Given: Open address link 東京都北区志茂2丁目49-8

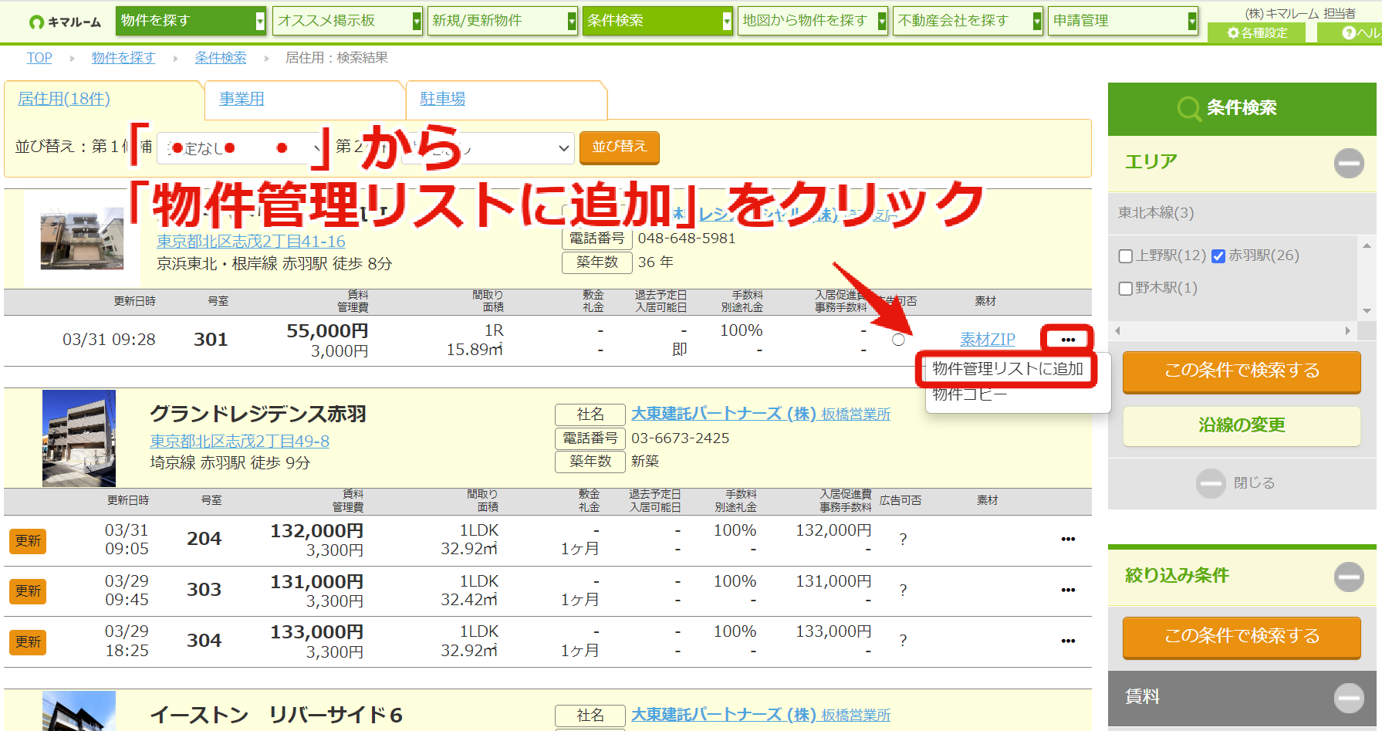Looking at the screenshot, I should click(x=239, y=442).
